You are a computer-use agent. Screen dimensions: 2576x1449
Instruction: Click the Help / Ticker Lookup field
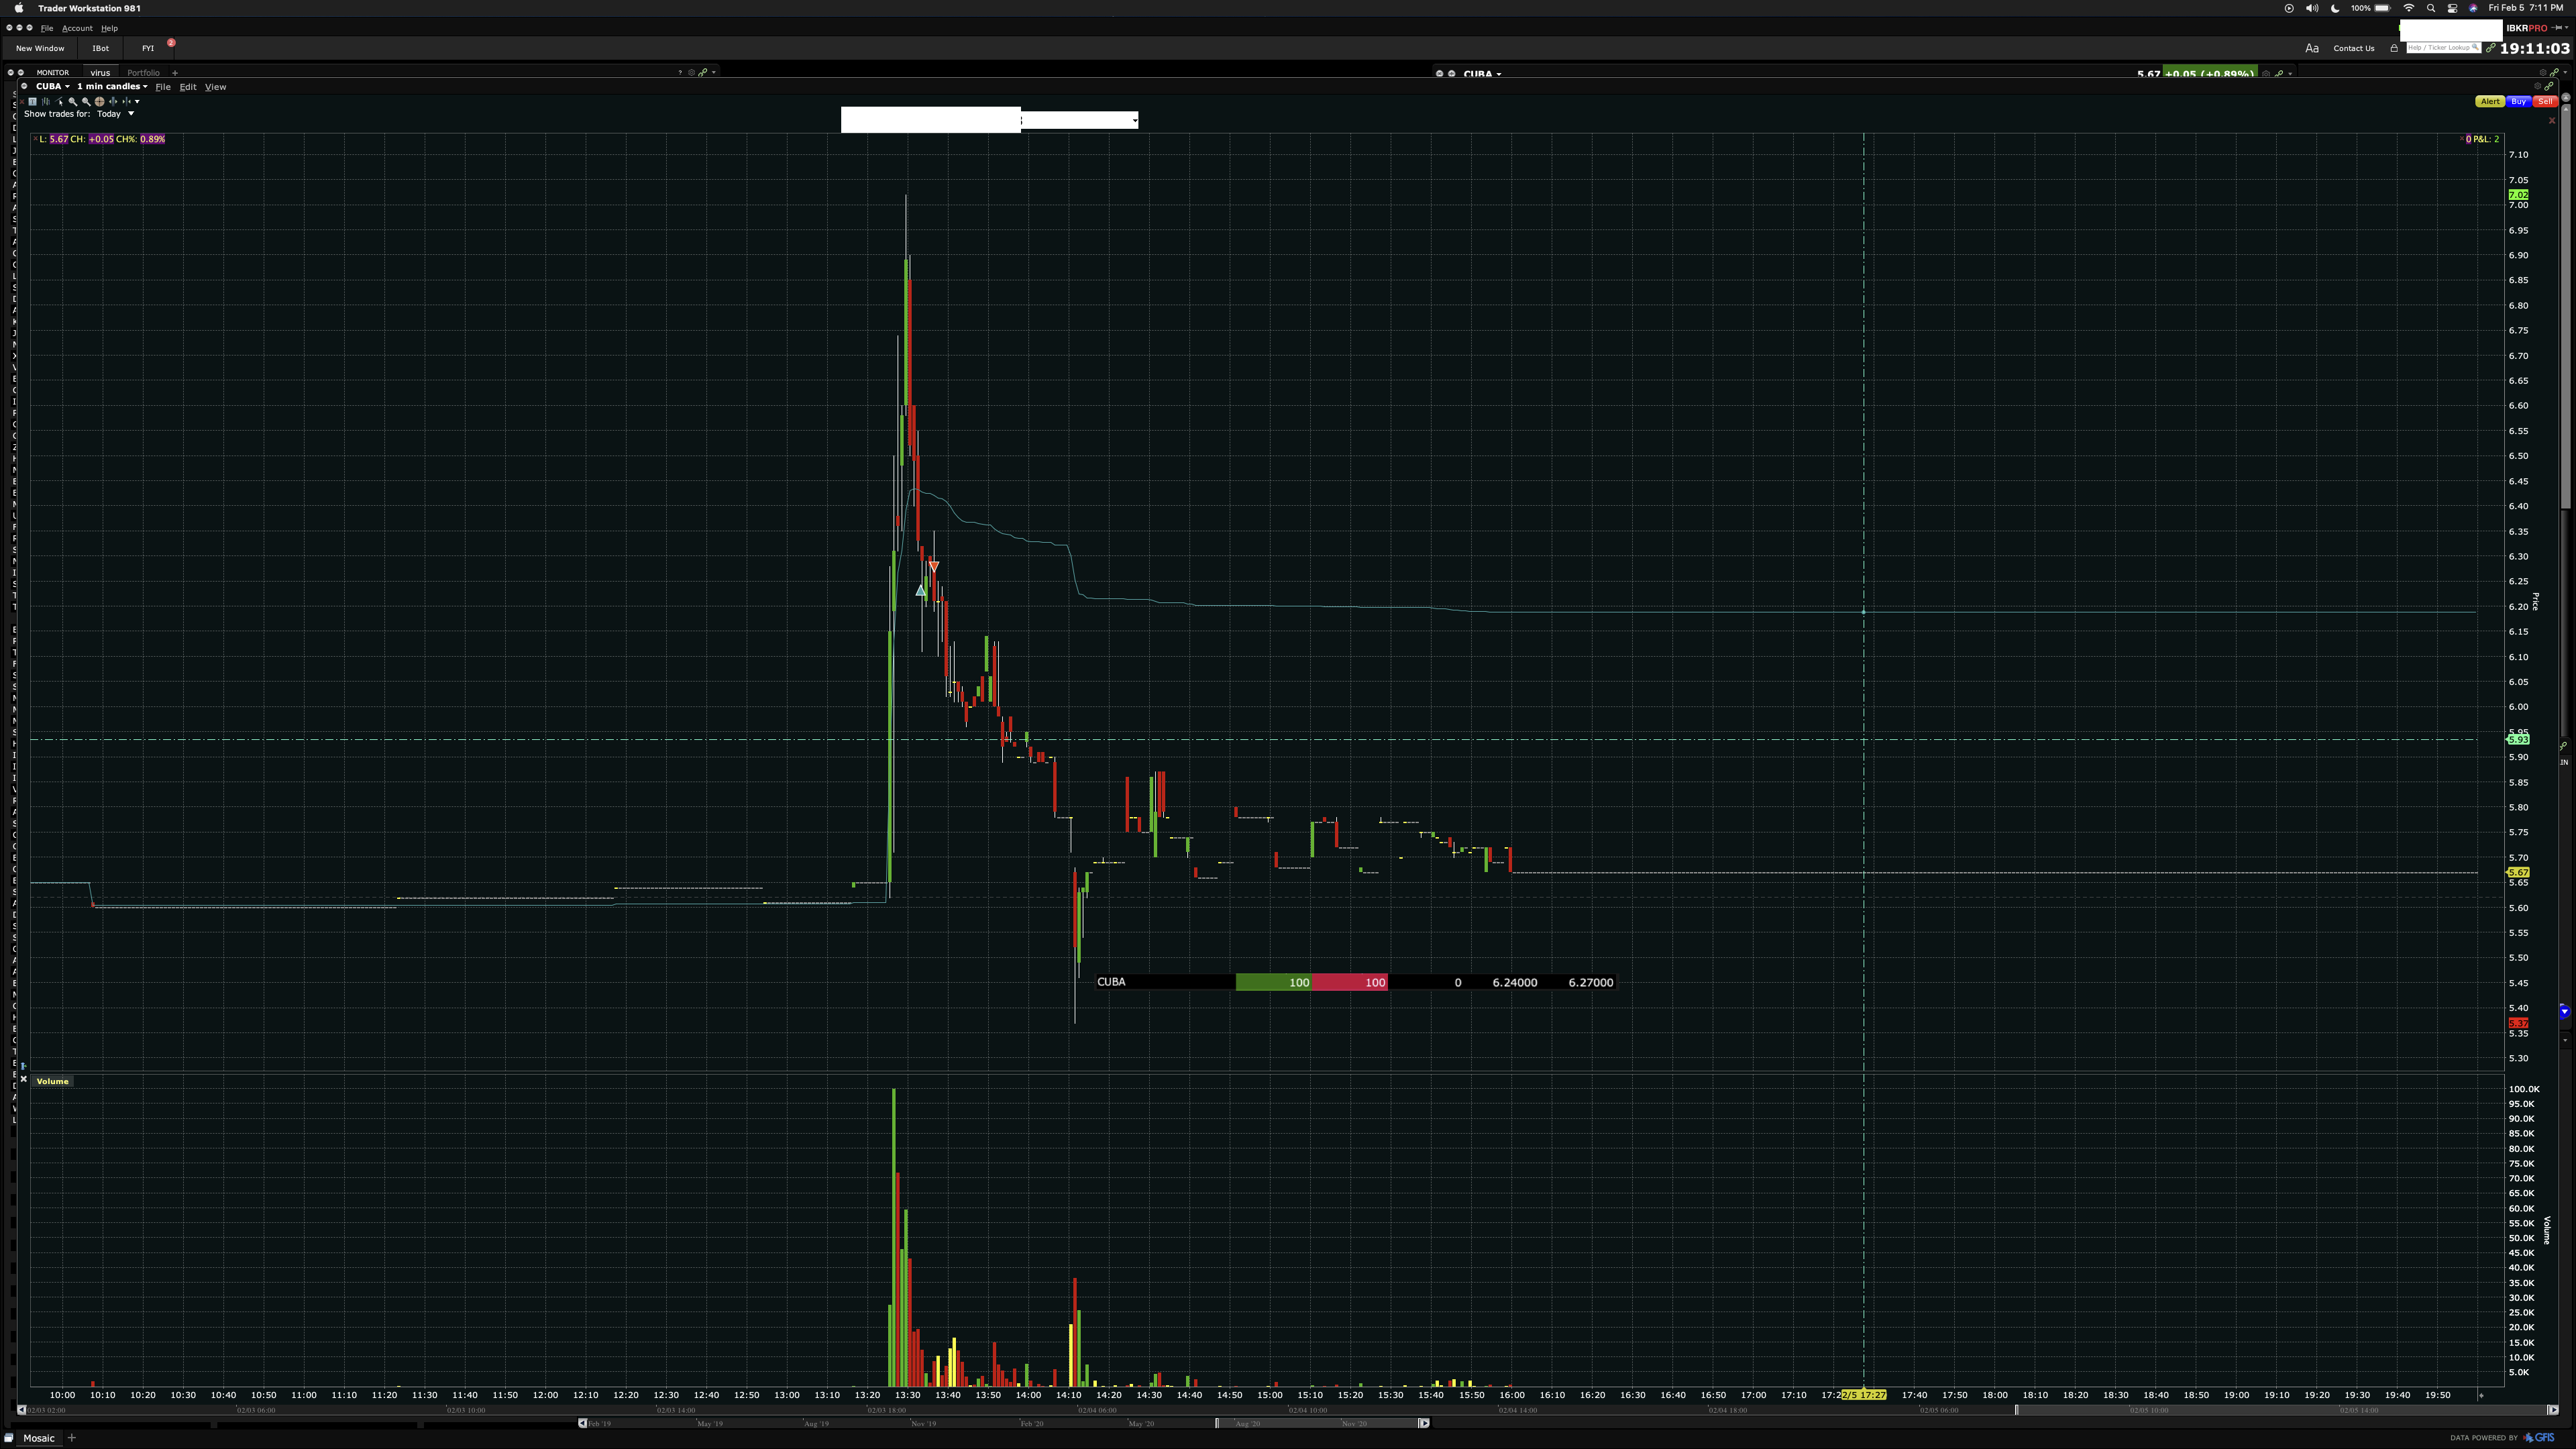(x=2441, y=48)
